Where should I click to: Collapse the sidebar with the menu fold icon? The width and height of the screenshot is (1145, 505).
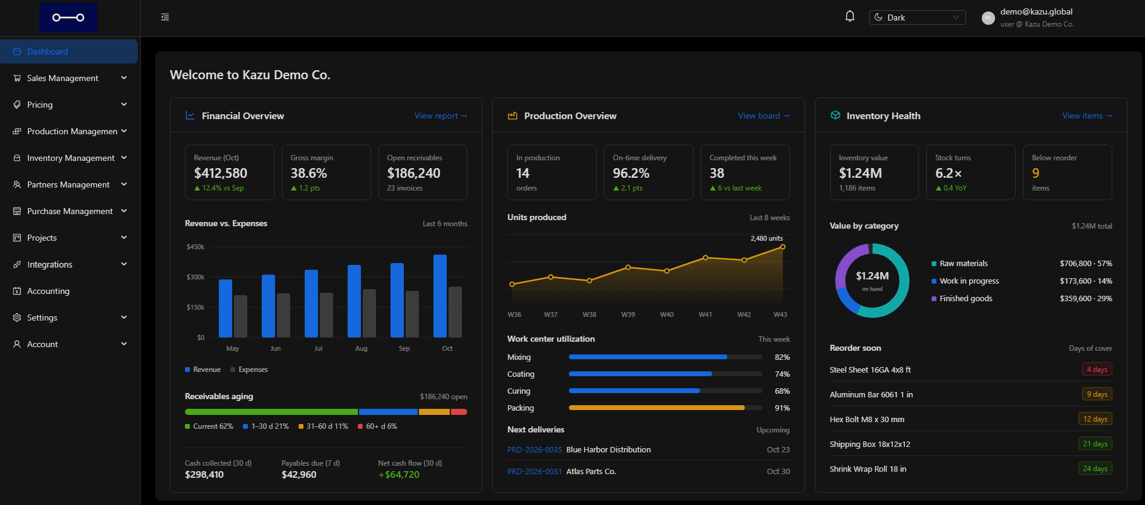pyautogui.click(x=165, y=17)
